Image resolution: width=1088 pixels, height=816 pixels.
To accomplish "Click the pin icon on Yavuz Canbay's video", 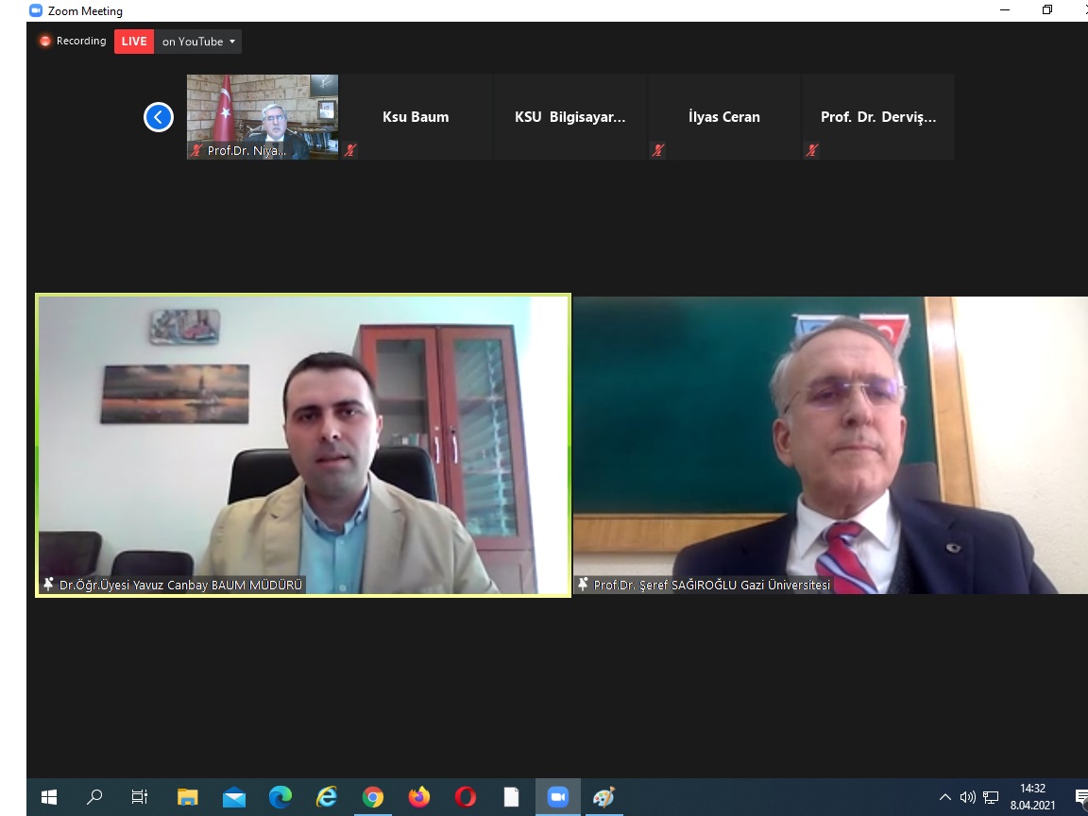I will tap(49, 585).
